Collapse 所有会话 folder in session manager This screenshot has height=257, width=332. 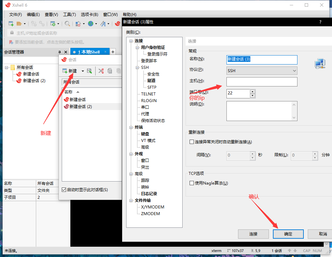[7, 67]
